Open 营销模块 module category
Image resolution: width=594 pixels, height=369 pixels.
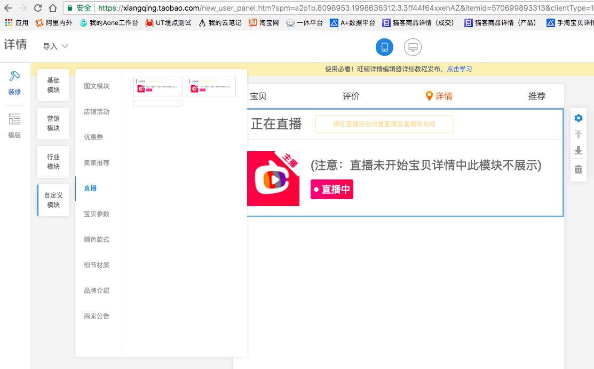click(x=53, y=124)
